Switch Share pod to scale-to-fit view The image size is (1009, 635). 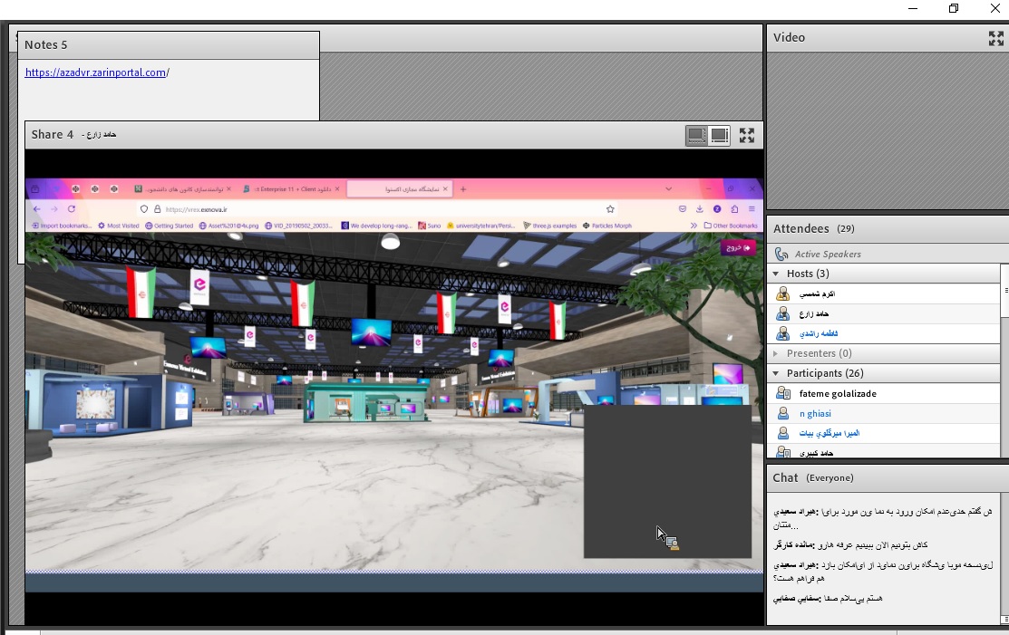click(696, 136)
